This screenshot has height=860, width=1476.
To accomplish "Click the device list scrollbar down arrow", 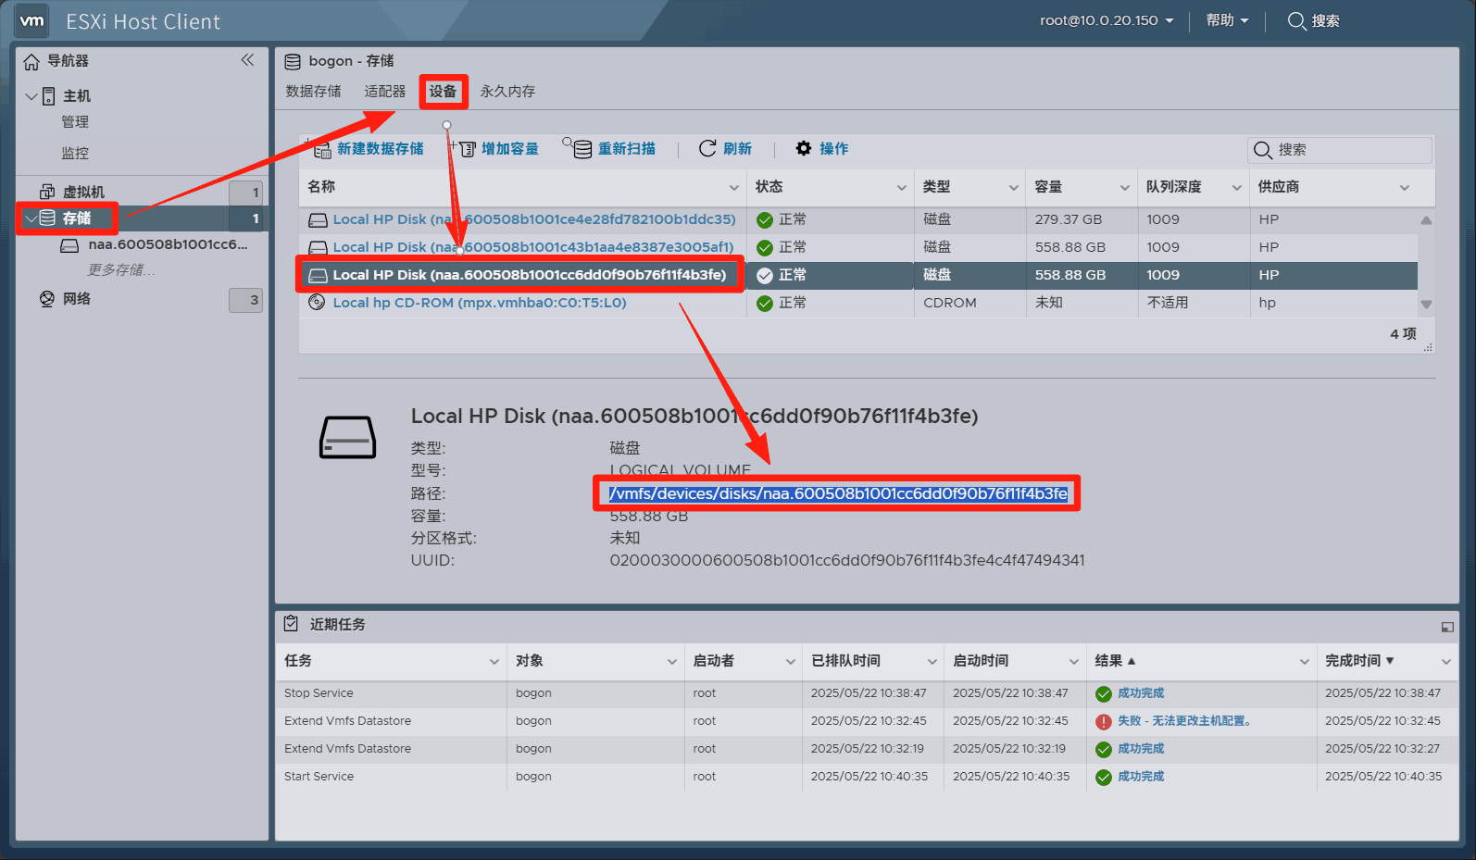I will click(x=1426, y=305).
